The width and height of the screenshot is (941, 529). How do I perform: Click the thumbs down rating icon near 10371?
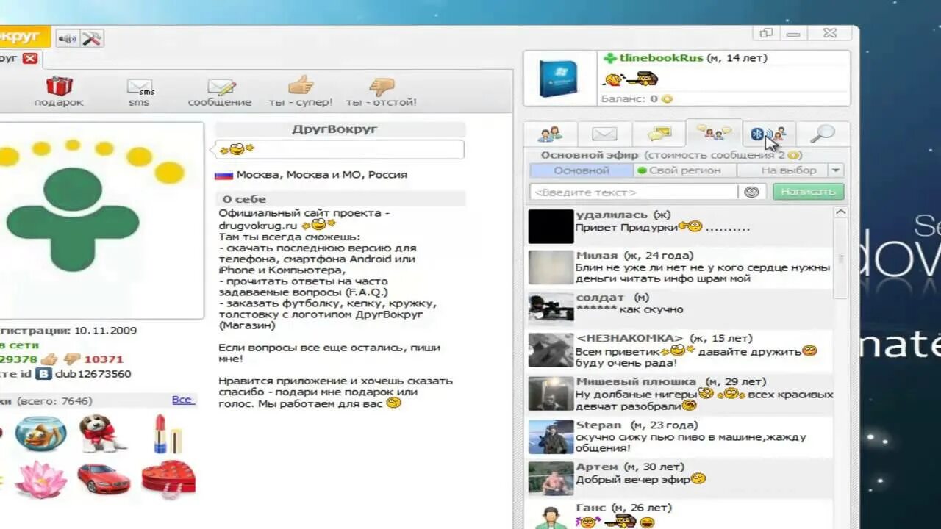(x=72, y=359)
